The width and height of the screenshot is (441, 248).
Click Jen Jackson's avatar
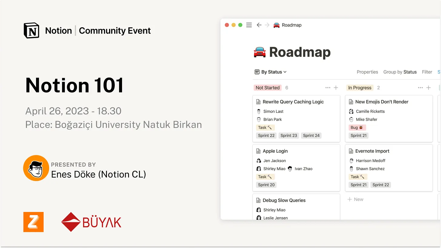(259, 161)
